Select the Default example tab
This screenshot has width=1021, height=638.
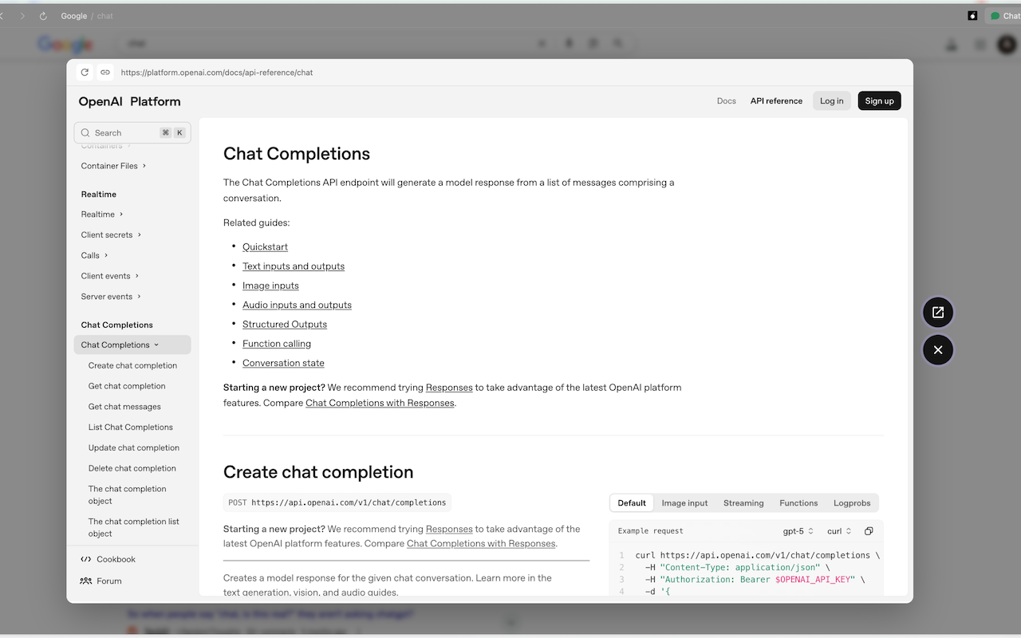[632, 503]
